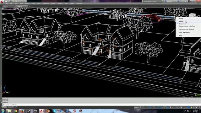The width and height of the screenshot is (201, 113).
Task: Open Windows Start menu
Action: pyautogui.click(x=3, y=111)
